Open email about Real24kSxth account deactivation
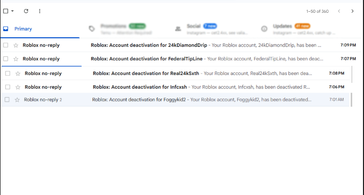Screen dimensions: 364x195 176,74
